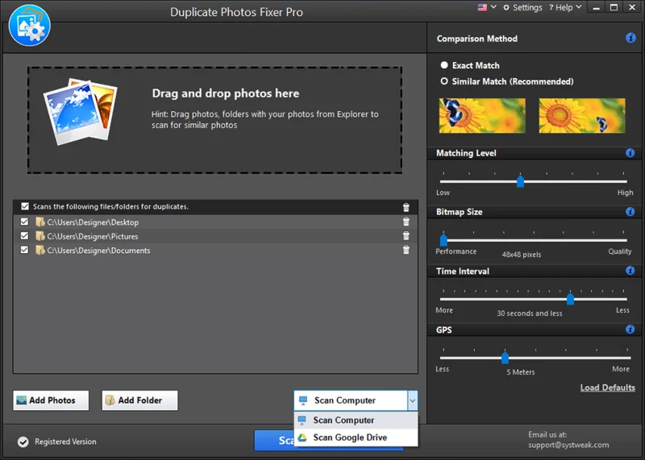The height and width of the screenshot is (460, 645).
Task: Click the Bitmap Size slider handle
Action: pyautogui.click(x=443, y=239)
